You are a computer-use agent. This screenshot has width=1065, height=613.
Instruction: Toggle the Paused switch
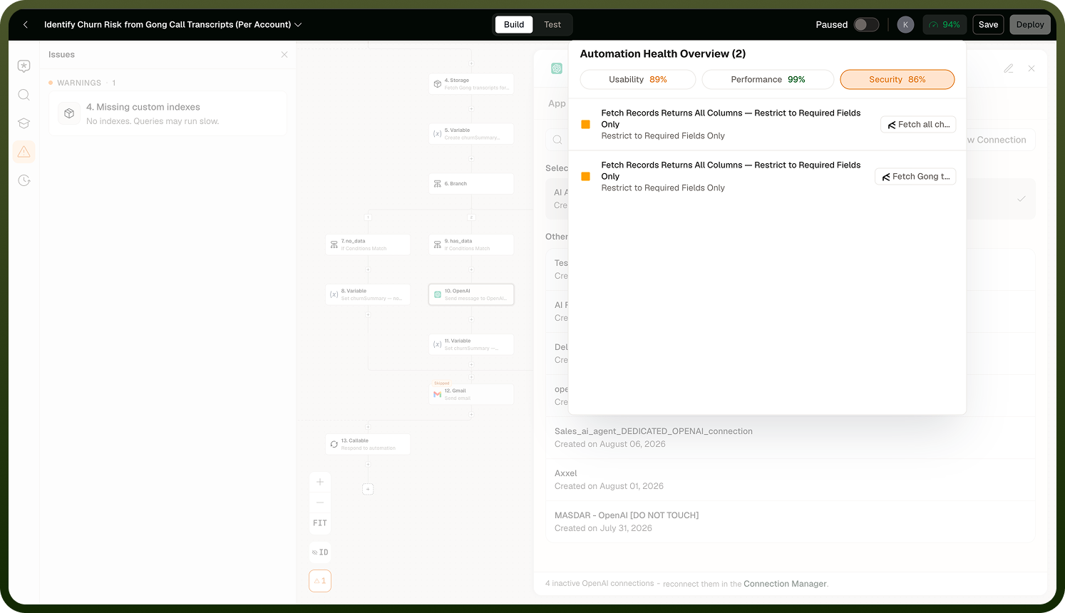pos(866,24)
